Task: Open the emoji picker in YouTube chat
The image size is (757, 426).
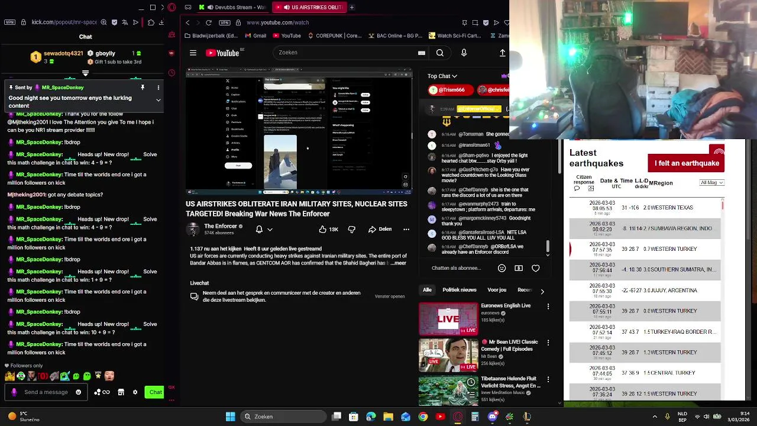Action: 502,268
